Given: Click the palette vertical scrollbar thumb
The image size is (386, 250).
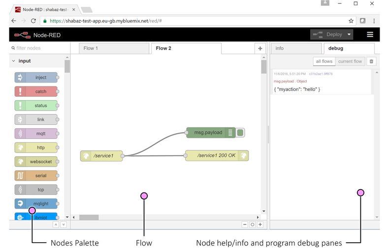Looking at the screenshot, I should (x=67, y=66).
